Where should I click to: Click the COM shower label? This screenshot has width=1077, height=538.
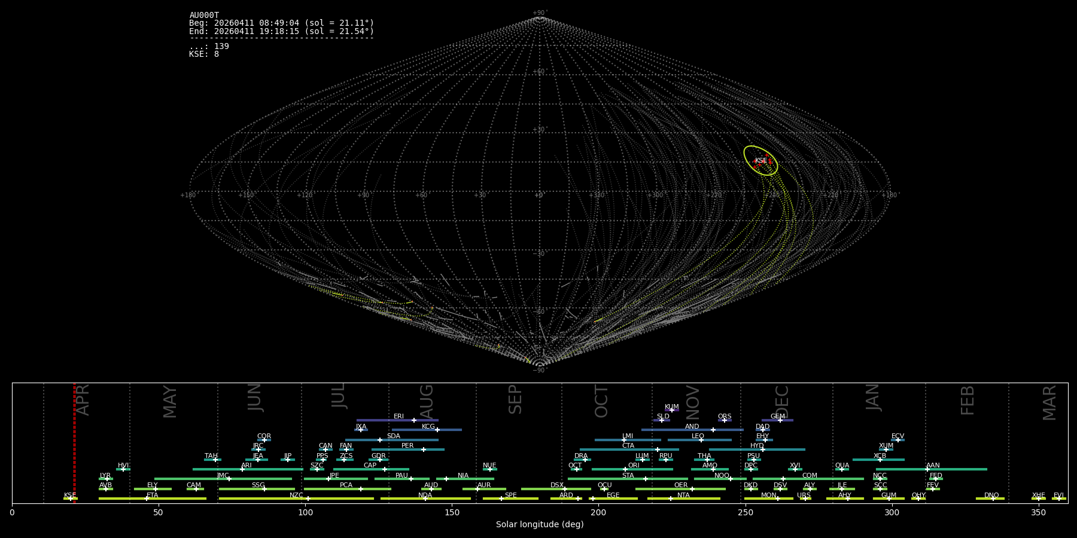pyautogui.click(x=810, y=476)
